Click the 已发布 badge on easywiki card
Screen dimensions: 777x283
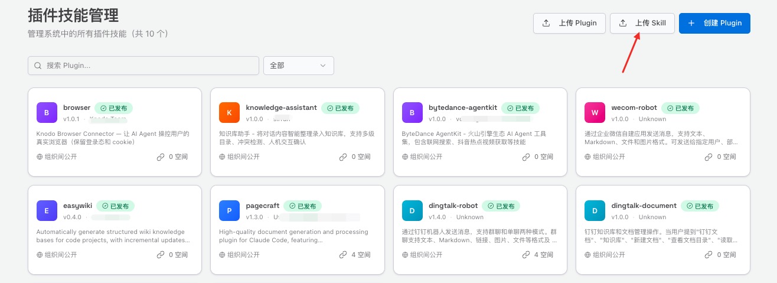coord(115,206)
